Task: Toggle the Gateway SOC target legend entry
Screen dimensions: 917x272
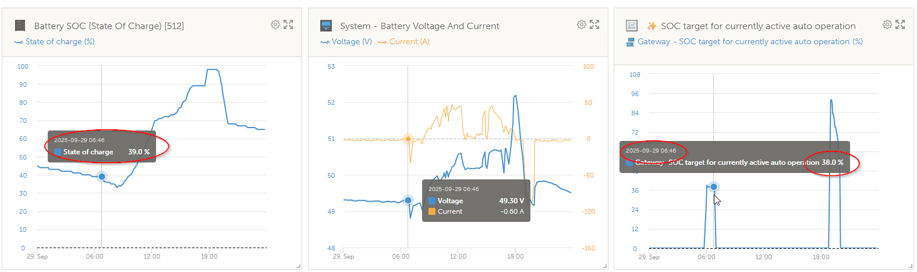Action: click(744, 42)
